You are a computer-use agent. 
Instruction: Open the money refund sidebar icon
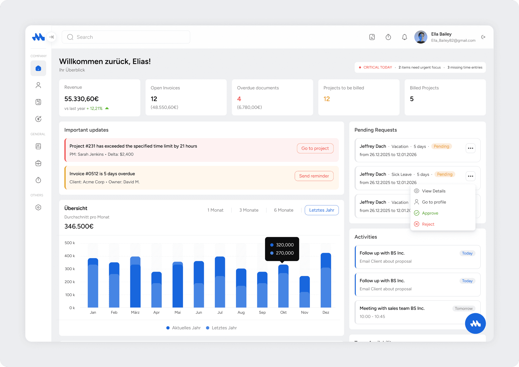coord(38,119)
